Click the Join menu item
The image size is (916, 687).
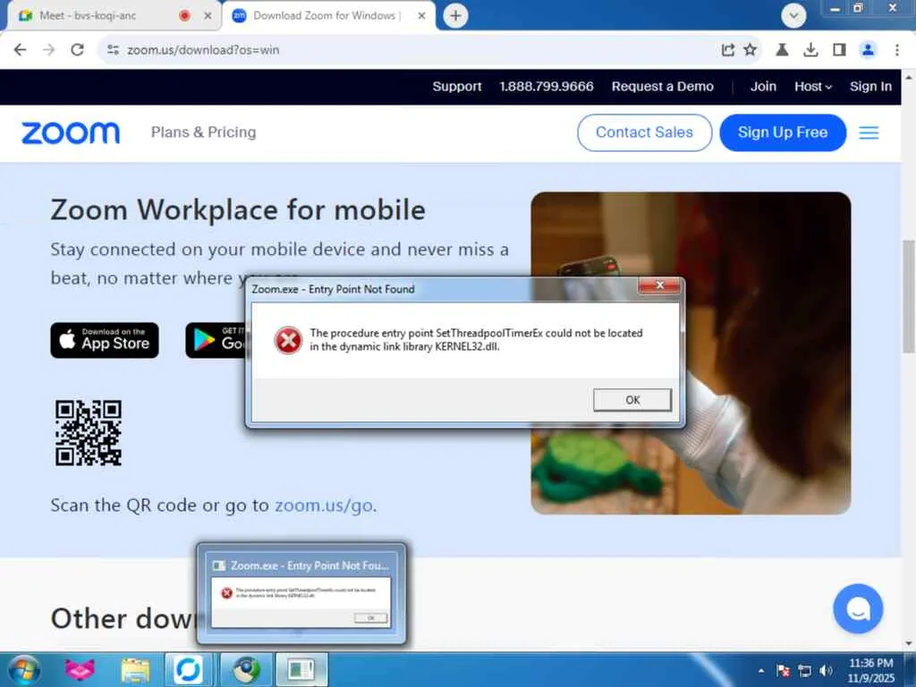(763, 87)
